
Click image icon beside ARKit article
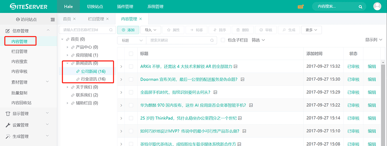(x=236, y=67)
